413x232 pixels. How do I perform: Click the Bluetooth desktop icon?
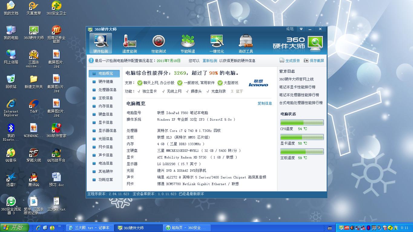pos(11,132)
